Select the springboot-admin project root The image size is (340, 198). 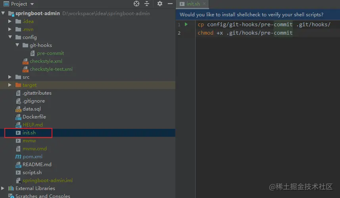pyautogui.click(x=38, y=14)
